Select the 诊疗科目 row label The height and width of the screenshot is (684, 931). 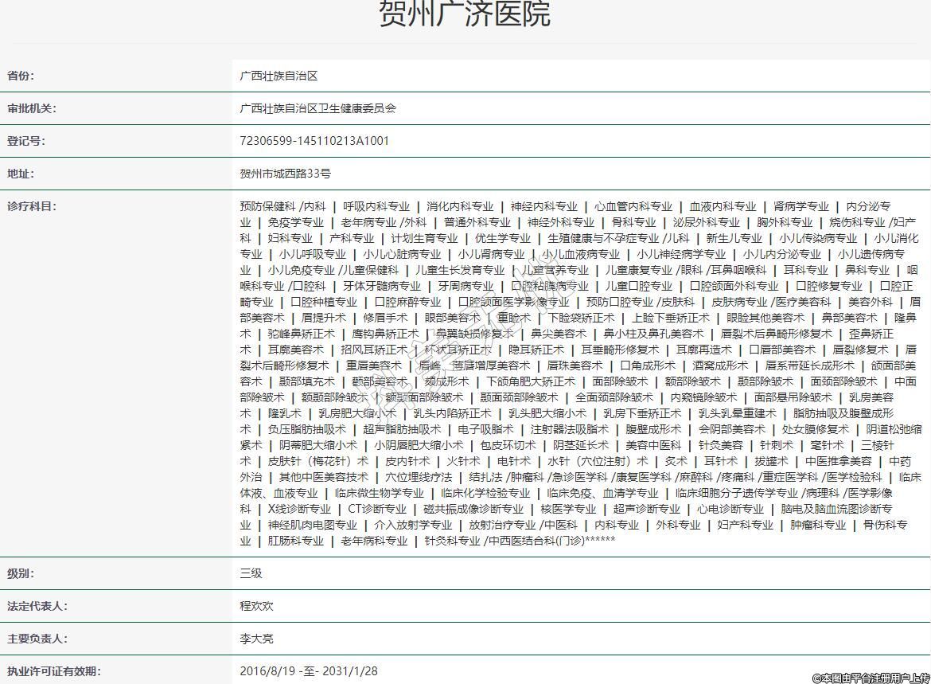coord(32,206)
